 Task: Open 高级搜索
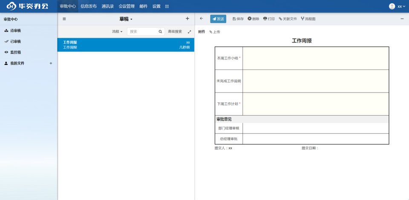click(x=175, y=31)
